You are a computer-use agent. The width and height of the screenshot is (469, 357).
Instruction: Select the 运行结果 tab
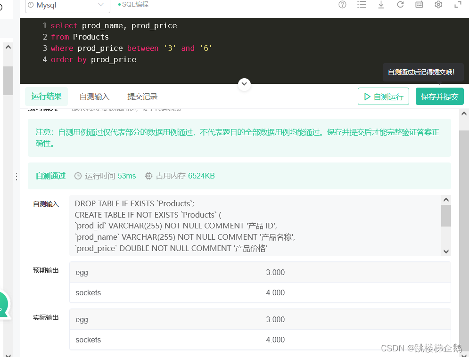[x=46, y=96]
